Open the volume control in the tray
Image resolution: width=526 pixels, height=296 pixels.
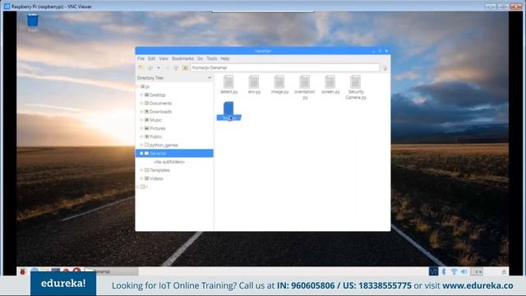pyautogui.click(x=464, y=271)
